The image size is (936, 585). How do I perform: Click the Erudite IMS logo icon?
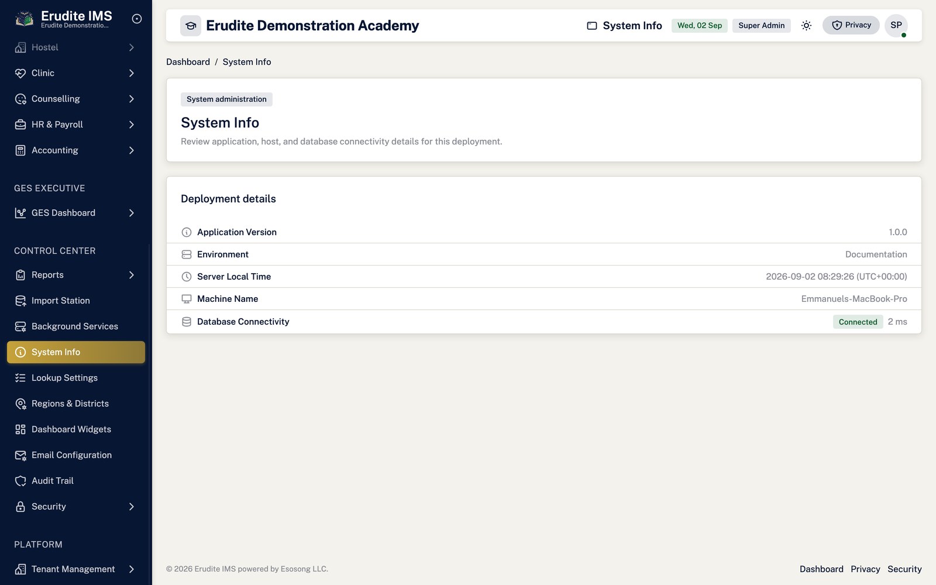[x=24, y=19]
